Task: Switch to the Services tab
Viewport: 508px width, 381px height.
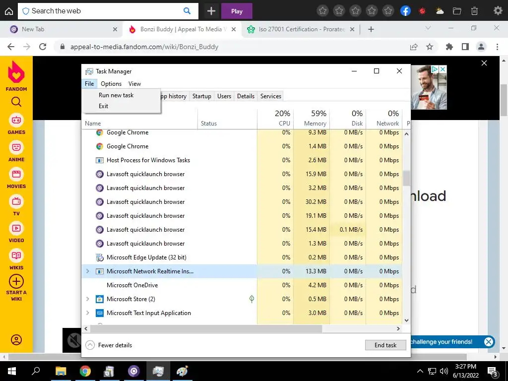Action: coord(271,96)
